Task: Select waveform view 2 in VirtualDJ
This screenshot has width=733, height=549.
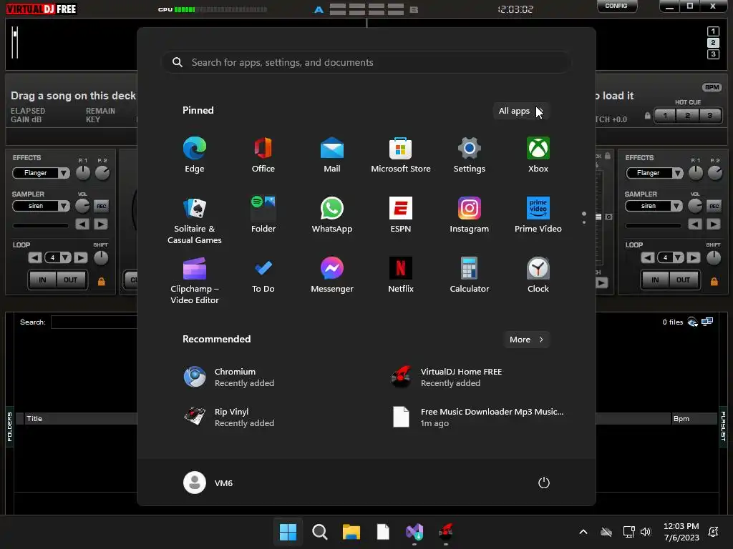Action: [713, 42]
